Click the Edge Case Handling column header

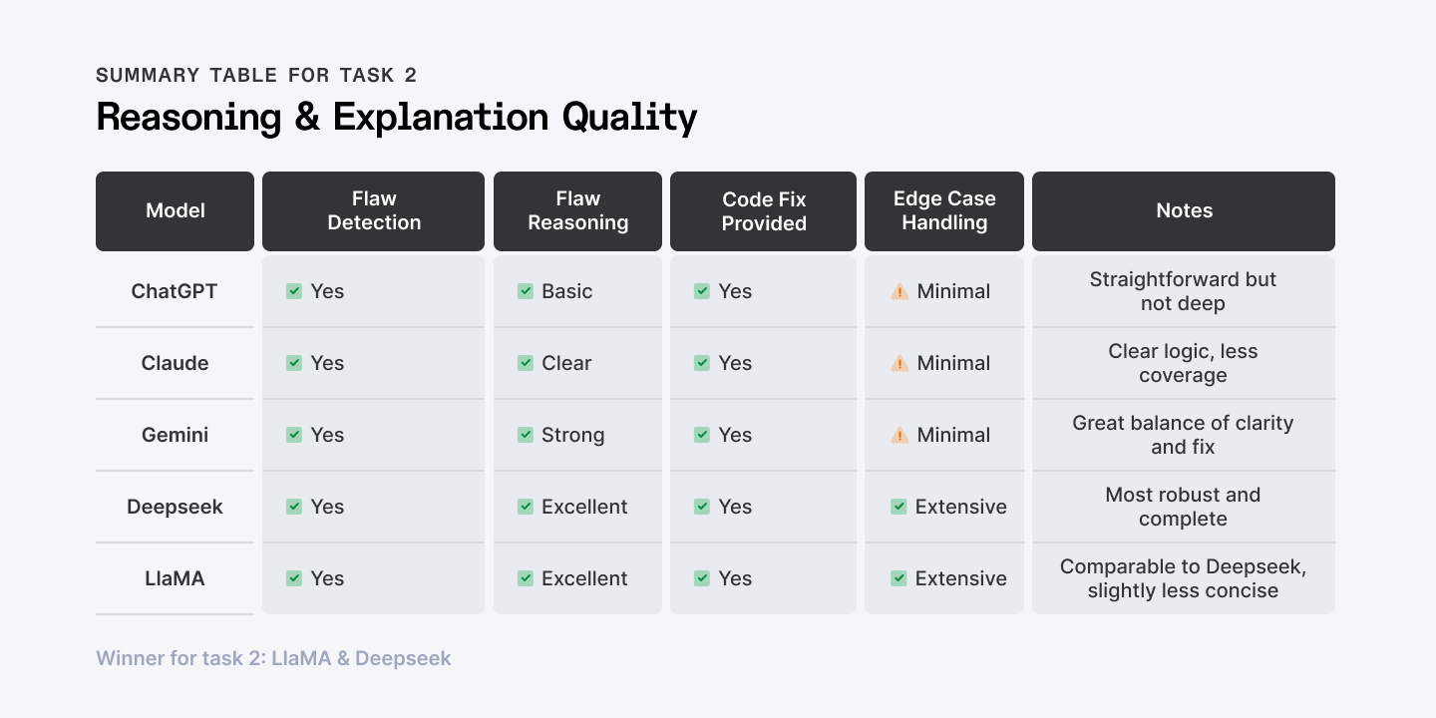[944, 211]
